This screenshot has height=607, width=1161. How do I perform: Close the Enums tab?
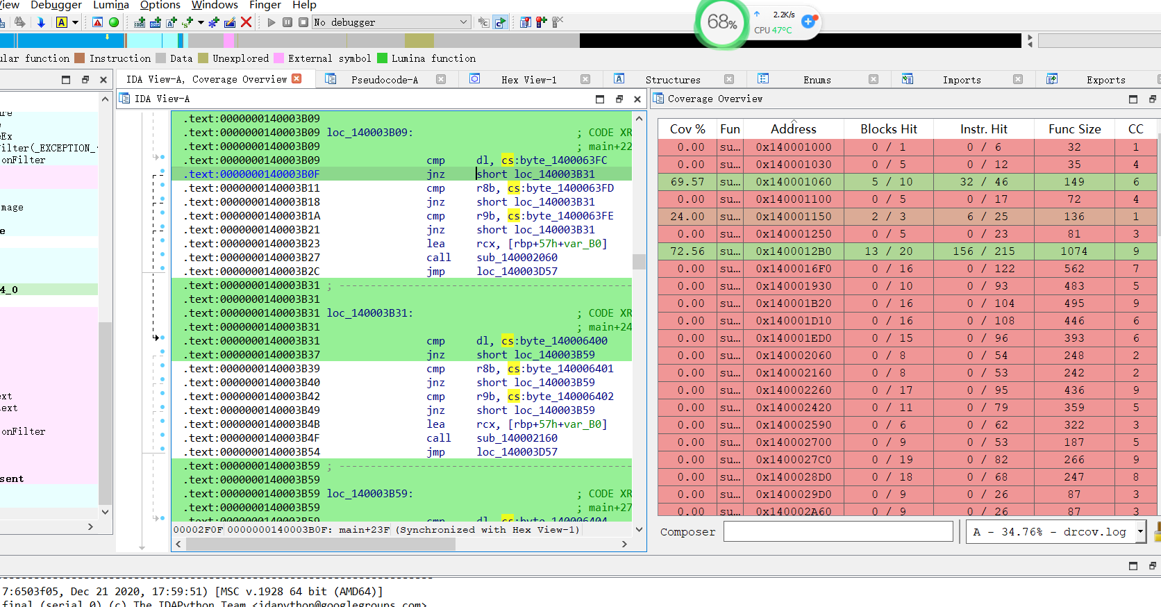(x=874, y=79)
